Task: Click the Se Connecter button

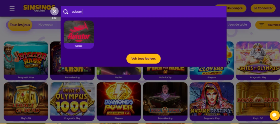Action: click(x=263, y=8)
